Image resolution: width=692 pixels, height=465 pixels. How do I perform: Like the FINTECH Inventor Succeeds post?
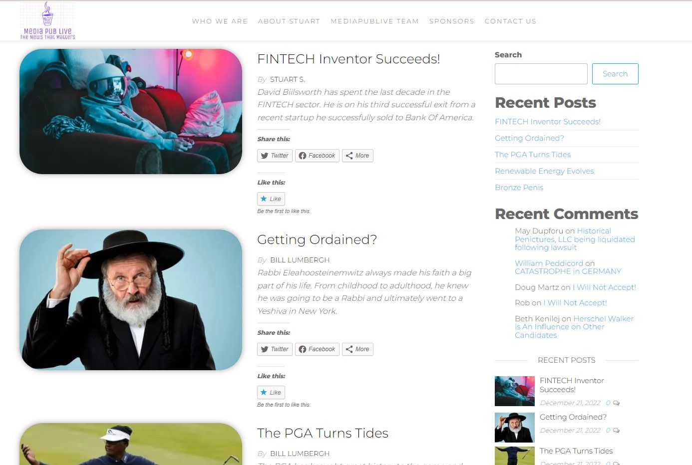271,199
